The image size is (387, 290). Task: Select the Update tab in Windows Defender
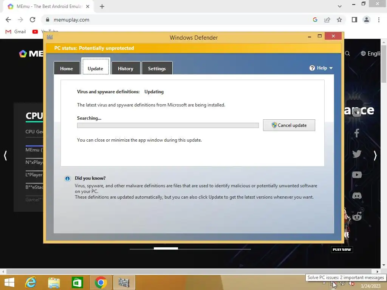point(96,67)
